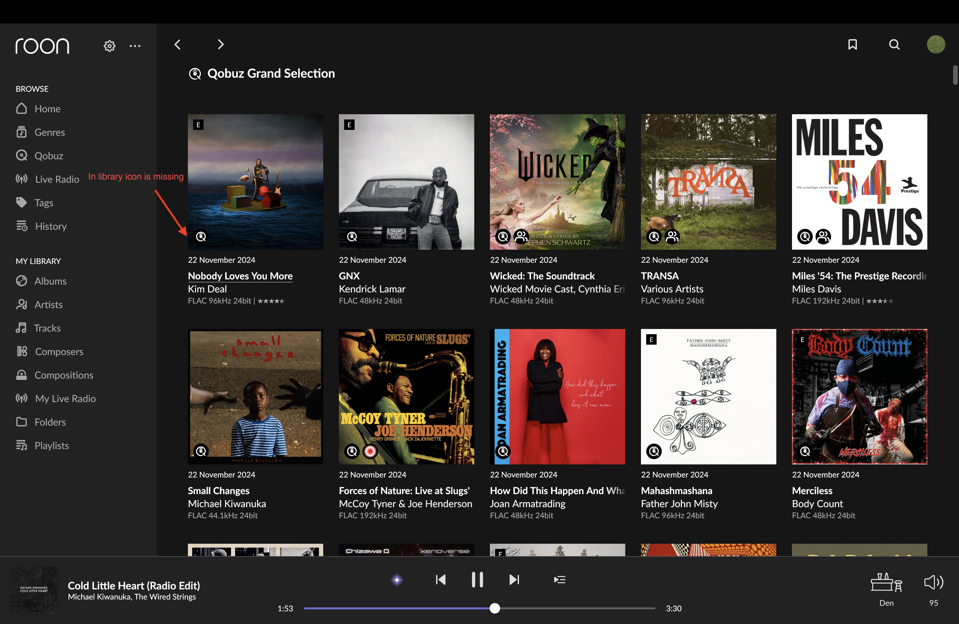Open Den zone selector

point(886,590)
